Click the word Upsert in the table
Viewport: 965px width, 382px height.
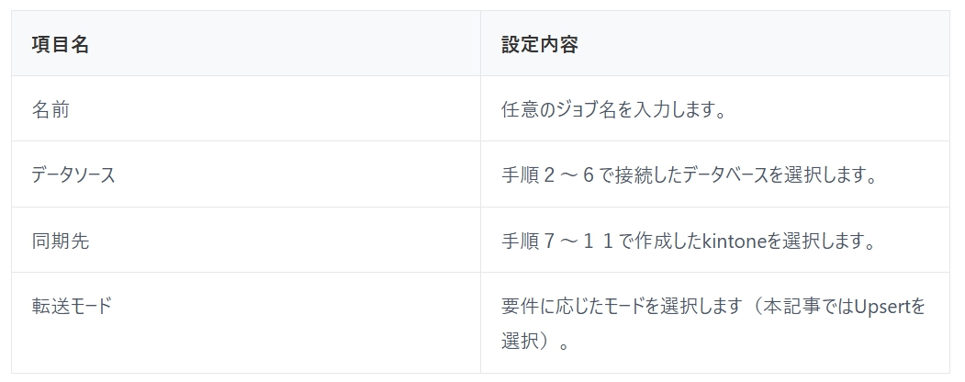pos(881,306)
